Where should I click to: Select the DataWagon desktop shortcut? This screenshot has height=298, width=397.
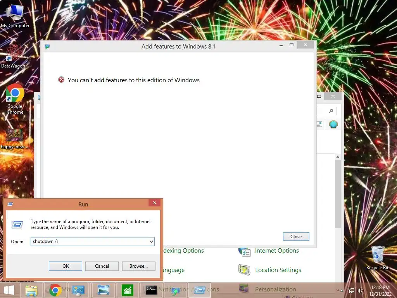(14, 57)
